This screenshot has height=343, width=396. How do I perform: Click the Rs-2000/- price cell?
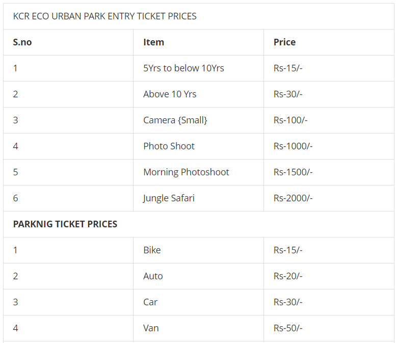(293, 198)
